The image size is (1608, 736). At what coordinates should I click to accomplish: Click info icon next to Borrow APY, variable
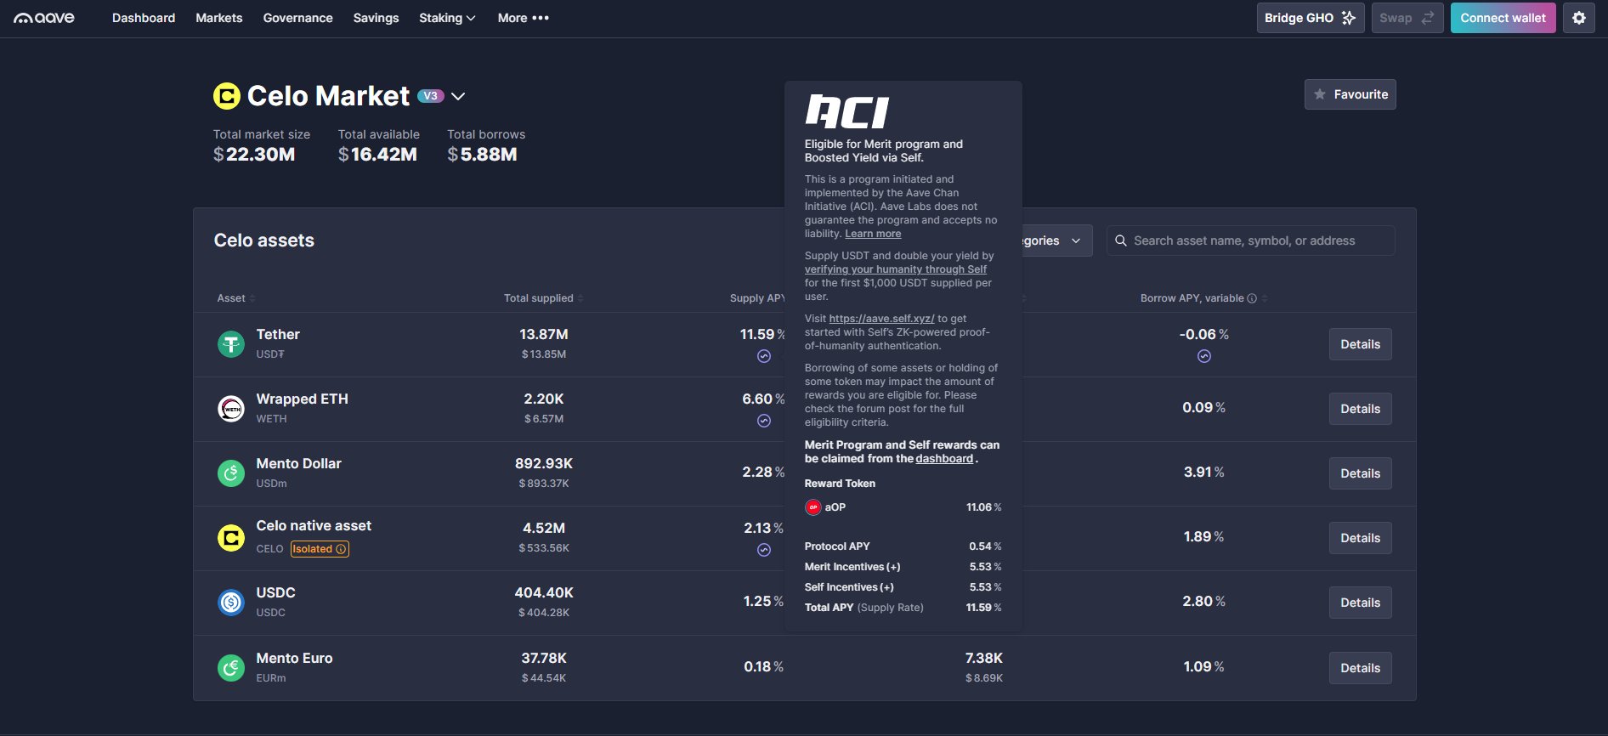[x=1252, y=298]
